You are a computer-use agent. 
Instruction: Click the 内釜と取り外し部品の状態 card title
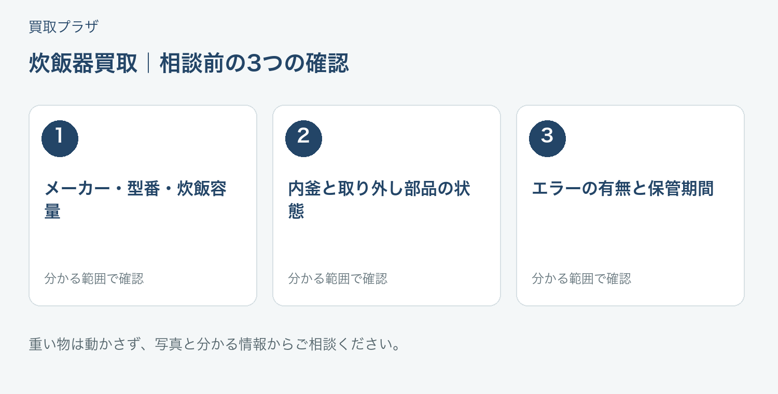point(379,200)
